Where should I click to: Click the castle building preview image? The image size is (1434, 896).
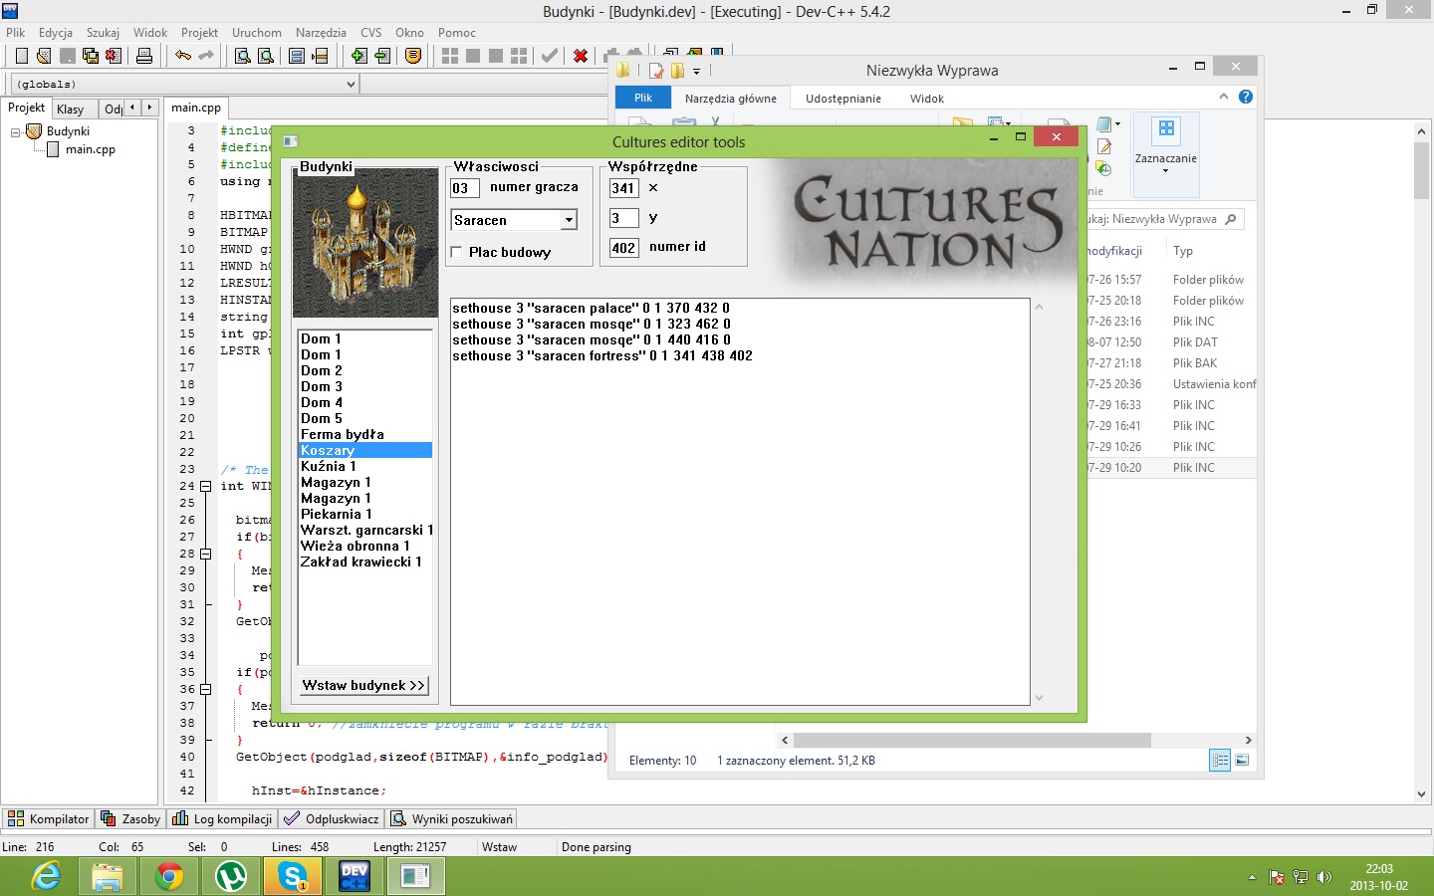(365, 242)
